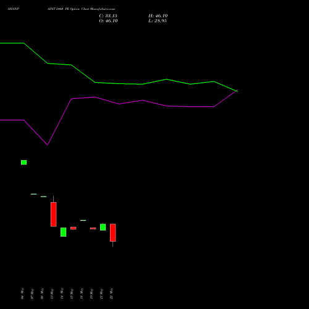The height and width of the screenshot is (309, 309).
Task: Select the 07 May date label
Action: coord(32,294)
